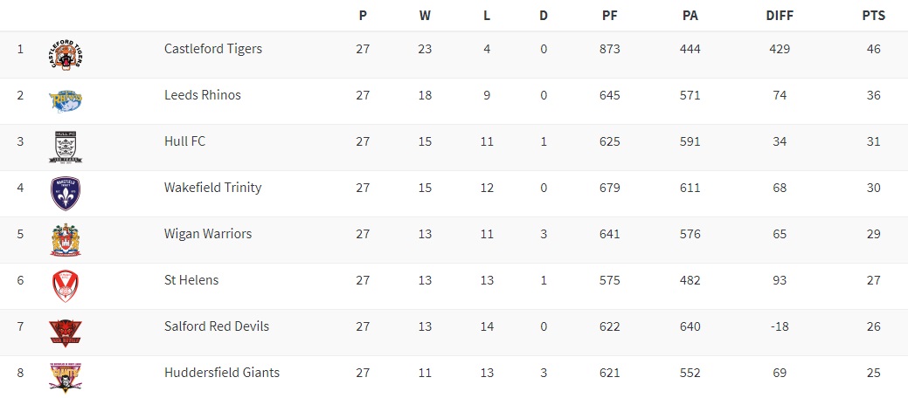Click the Huddersfield Giants club logo

point(66,377)
